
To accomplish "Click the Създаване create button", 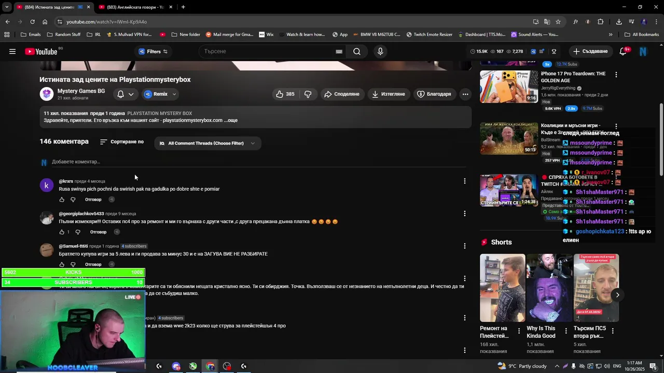I will click(x=590, y=51).
